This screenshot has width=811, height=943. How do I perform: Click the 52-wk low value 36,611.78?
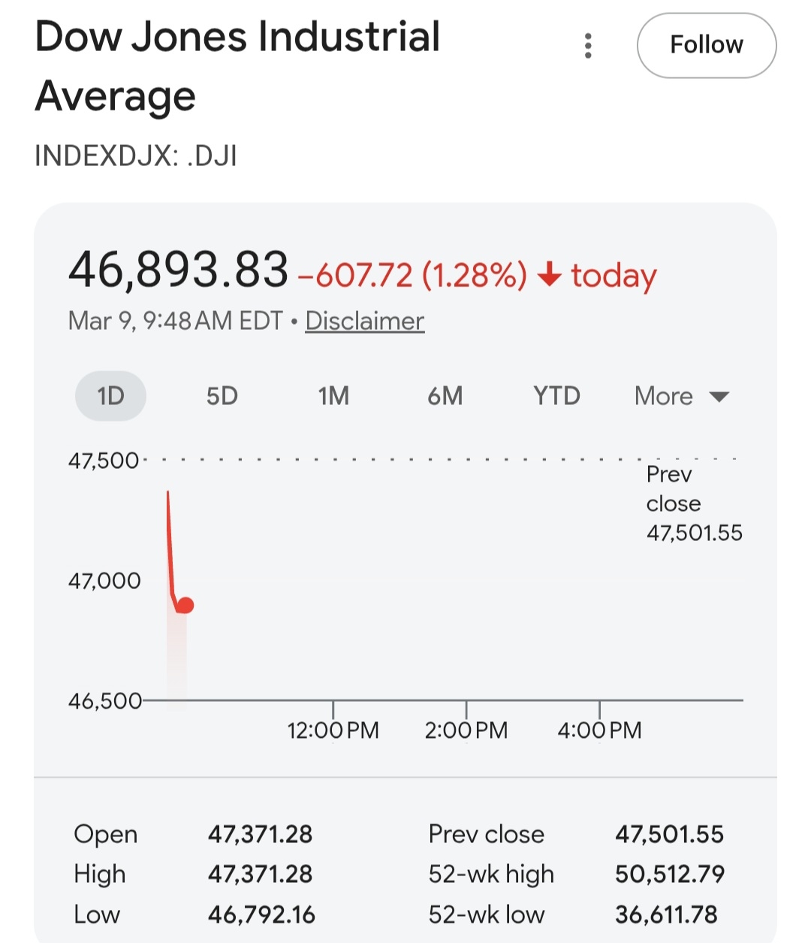[x=666, y=914]
